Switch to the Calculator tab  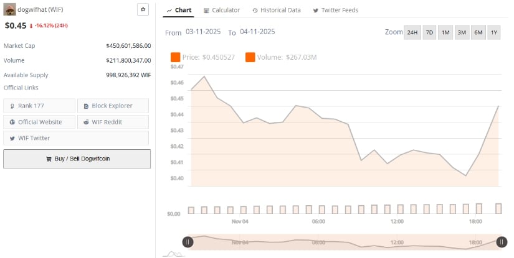click(222, 11)
